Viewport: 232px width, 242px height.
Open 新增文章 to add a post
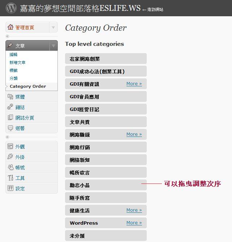17,62
